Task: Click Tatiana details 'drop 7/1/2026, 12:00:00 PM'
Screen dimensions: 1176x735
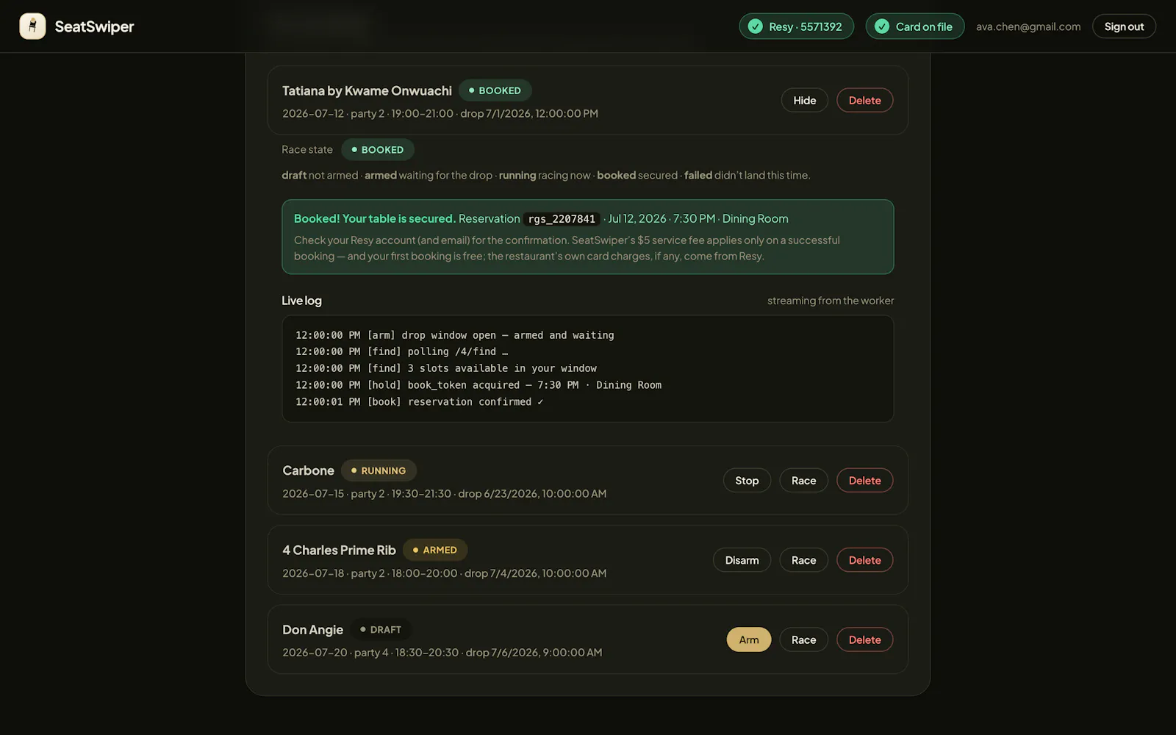Action: (x=529, y=114)
